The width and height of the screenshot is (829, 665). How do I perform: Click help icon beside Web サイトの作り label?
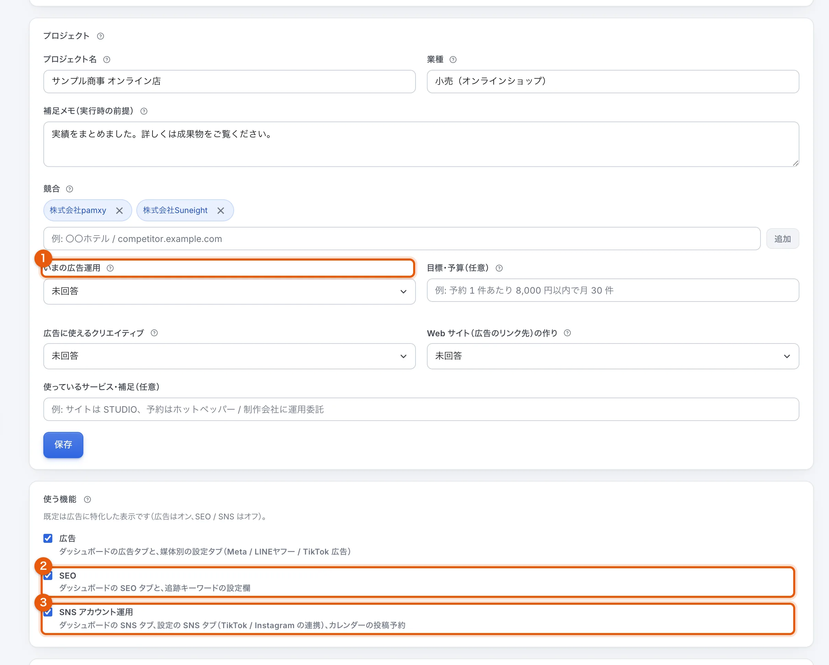[x=567, y=333]
